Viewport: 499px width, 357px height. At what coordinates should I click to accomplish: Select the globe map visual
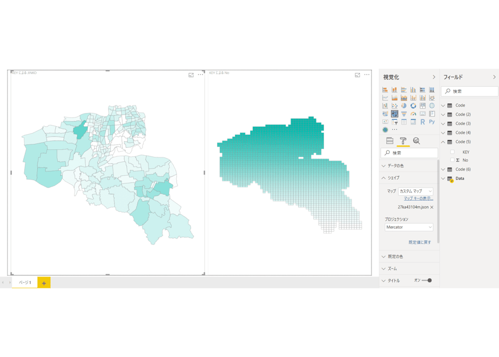pyautogui.click(x=432, y=105)
